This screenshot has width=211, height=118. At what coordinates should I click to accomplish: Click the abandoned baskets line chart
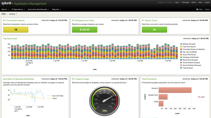coord(28,97)
